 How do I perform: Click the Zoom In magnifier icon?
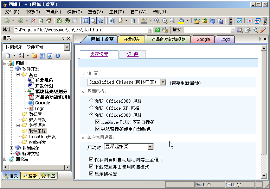click(157, 21)
